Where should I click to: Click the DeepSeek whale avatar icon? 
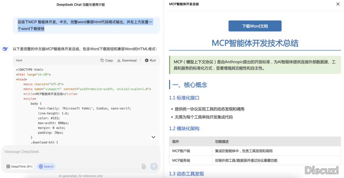[x=5, y=49]
